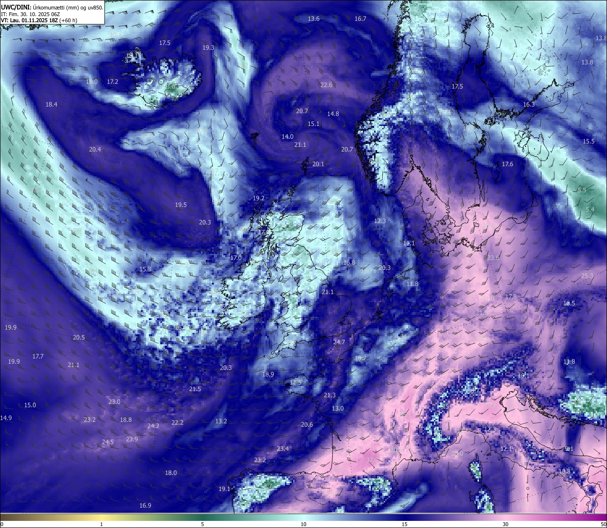Click the 24.5 value label
The width and height of the screenshot is (607, 528).
[x=108, y=443]
